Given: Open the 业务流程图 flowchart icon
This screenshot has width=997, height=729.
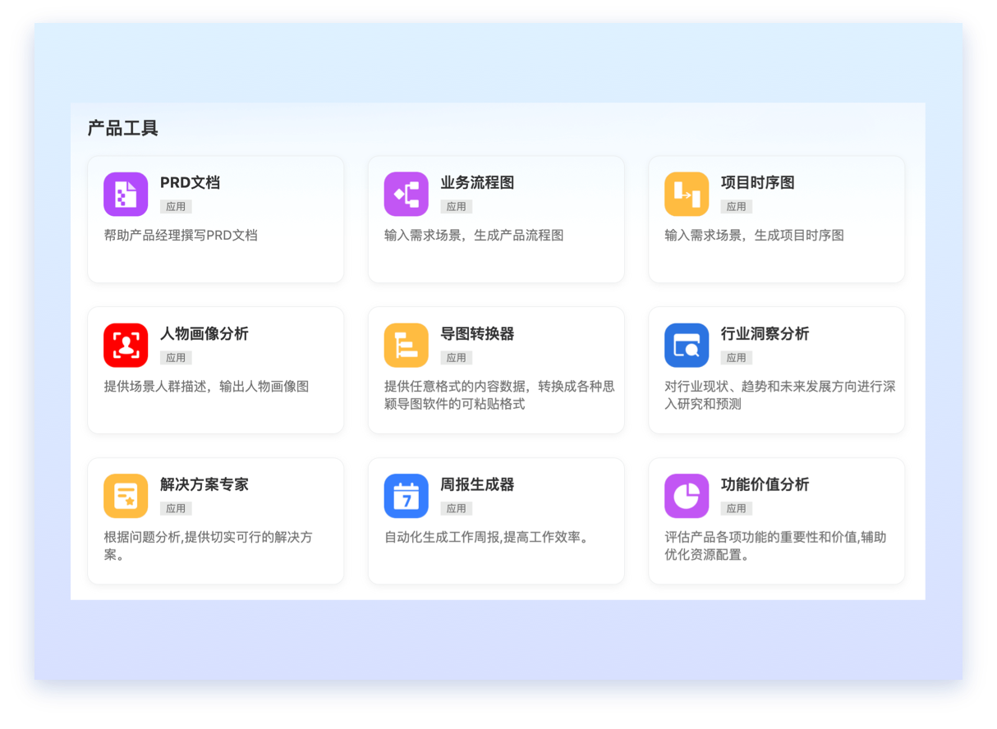Looking at the screenshot, I should (x=406, y=195).
